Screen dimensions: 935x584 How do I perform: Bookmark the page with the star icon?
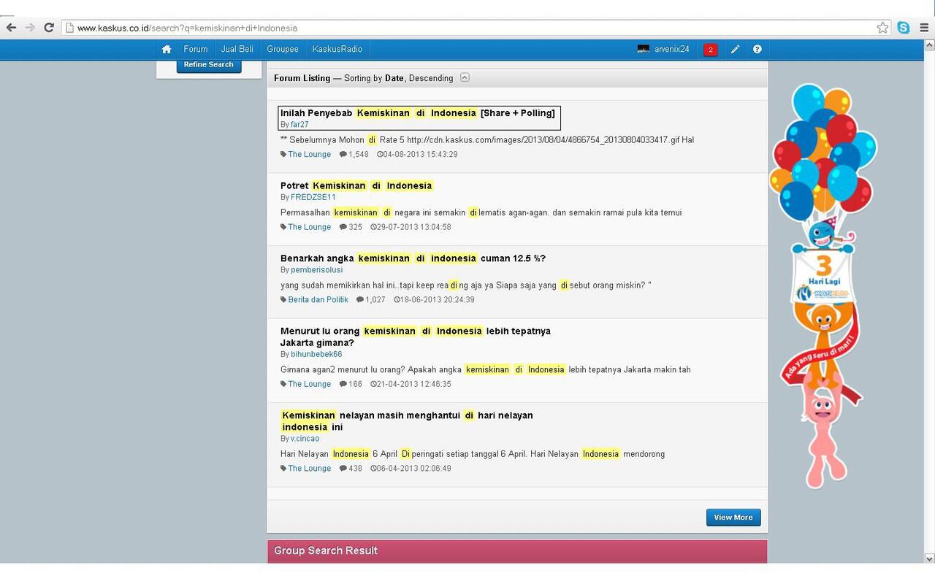pyautogui.click(x=882, y=28)
